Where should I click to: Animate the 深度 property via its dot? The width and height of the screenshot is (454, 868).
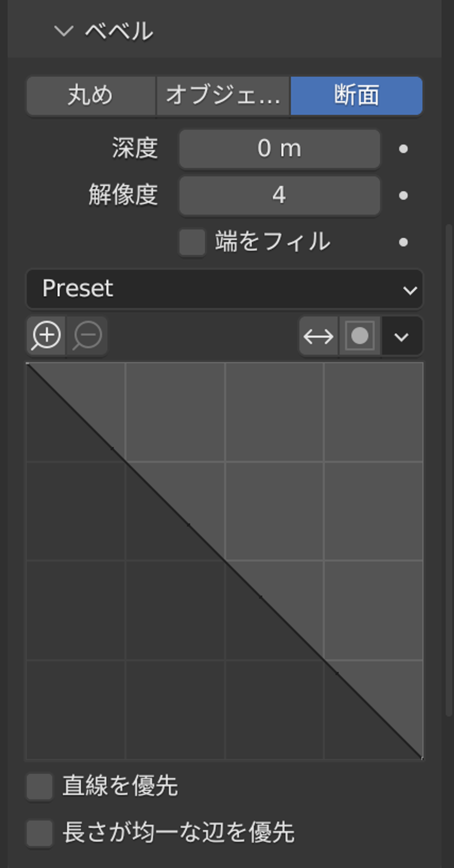pos(403,149)
